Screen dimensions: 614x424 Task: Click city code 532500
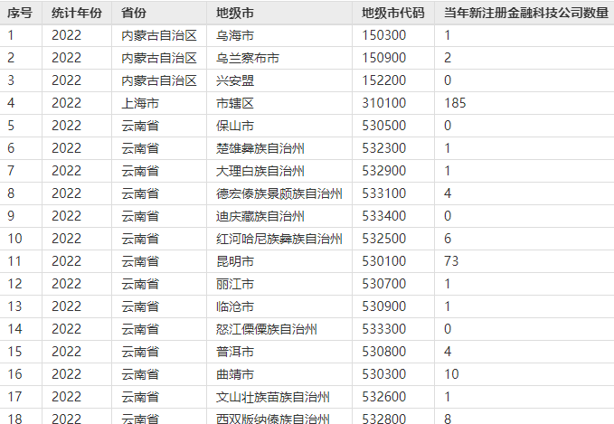tap(384, 239)
